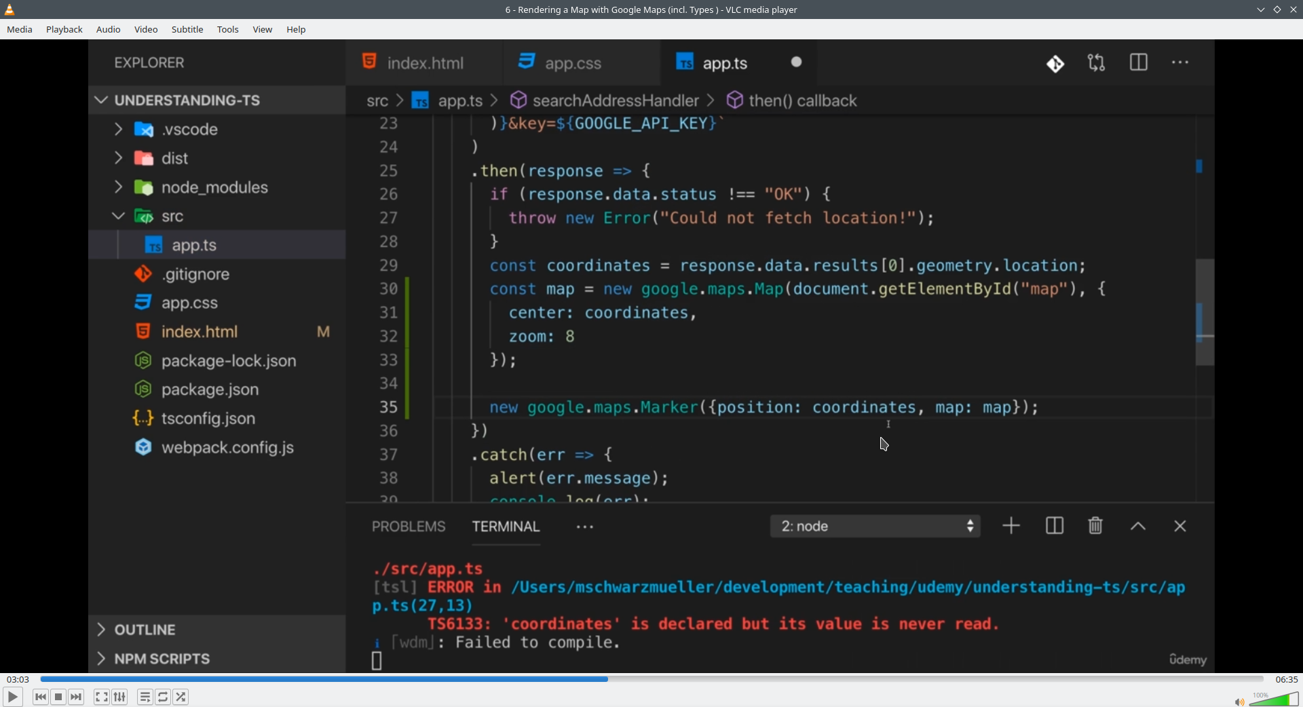Click src in the breadcrumb path
This screenshot has width=1303, height=707.
(x=377, y=101)
